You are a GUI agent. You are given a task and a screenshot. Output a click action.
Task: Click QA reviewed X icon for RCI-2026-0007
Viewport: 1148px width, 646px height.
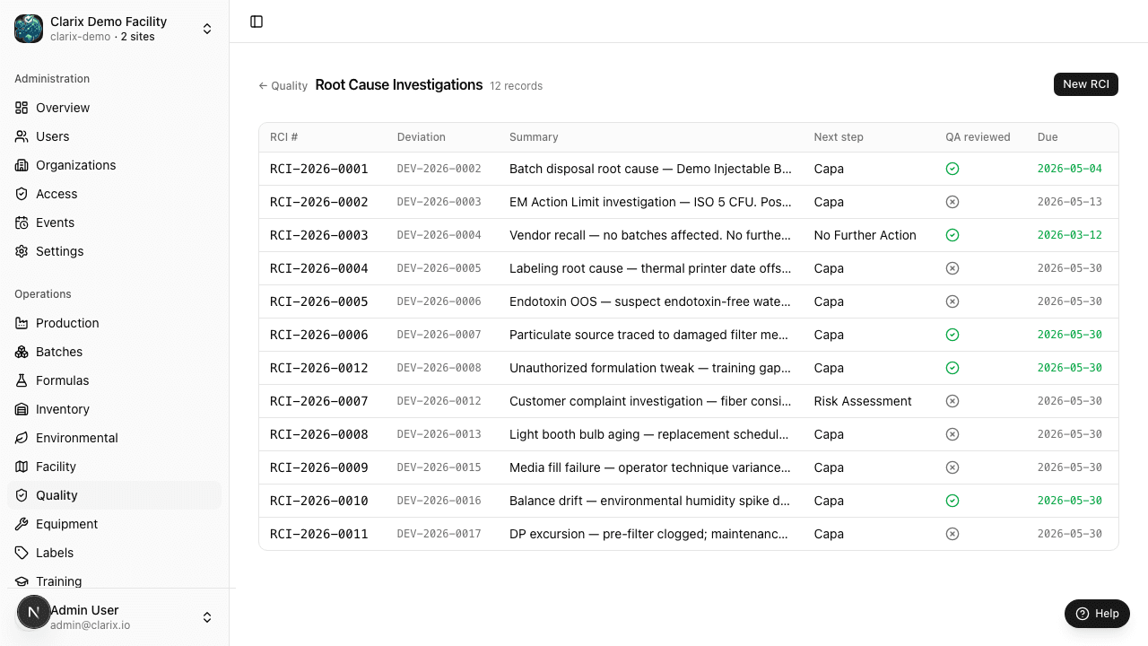952,401
